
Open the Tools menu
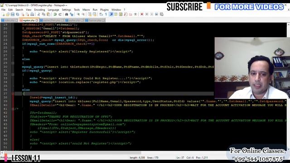(77, 10)
